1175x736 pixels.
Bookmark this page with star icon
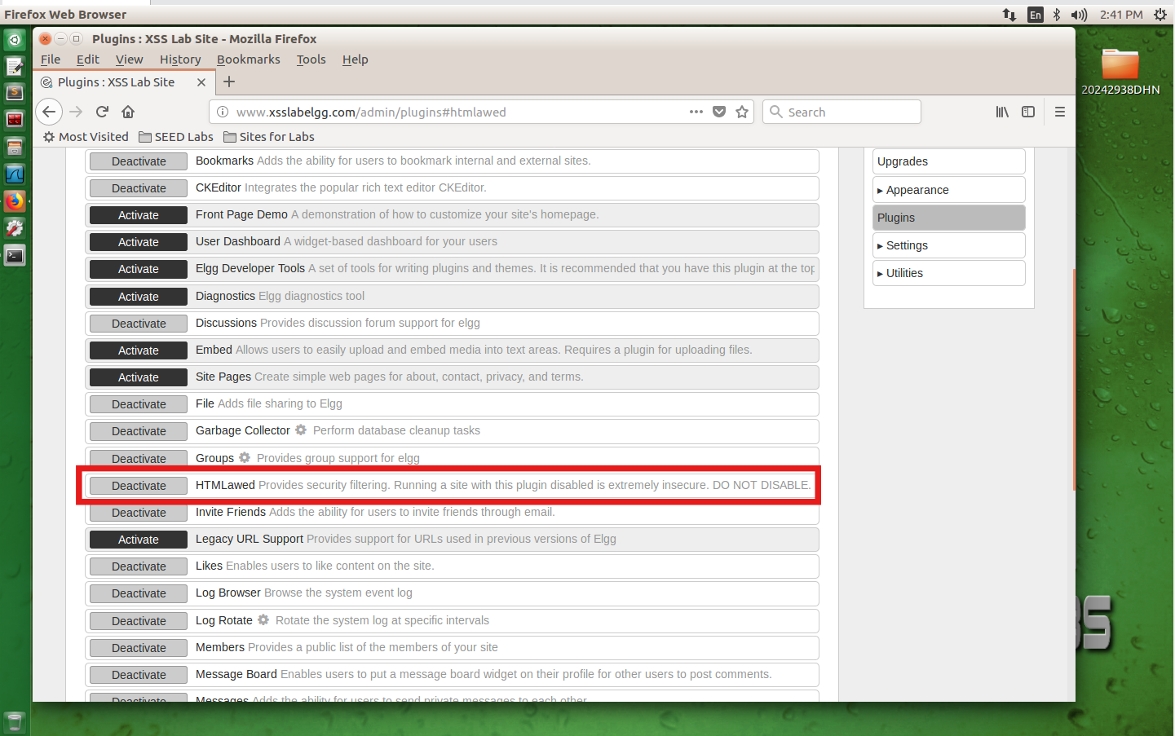pos(742,112)
